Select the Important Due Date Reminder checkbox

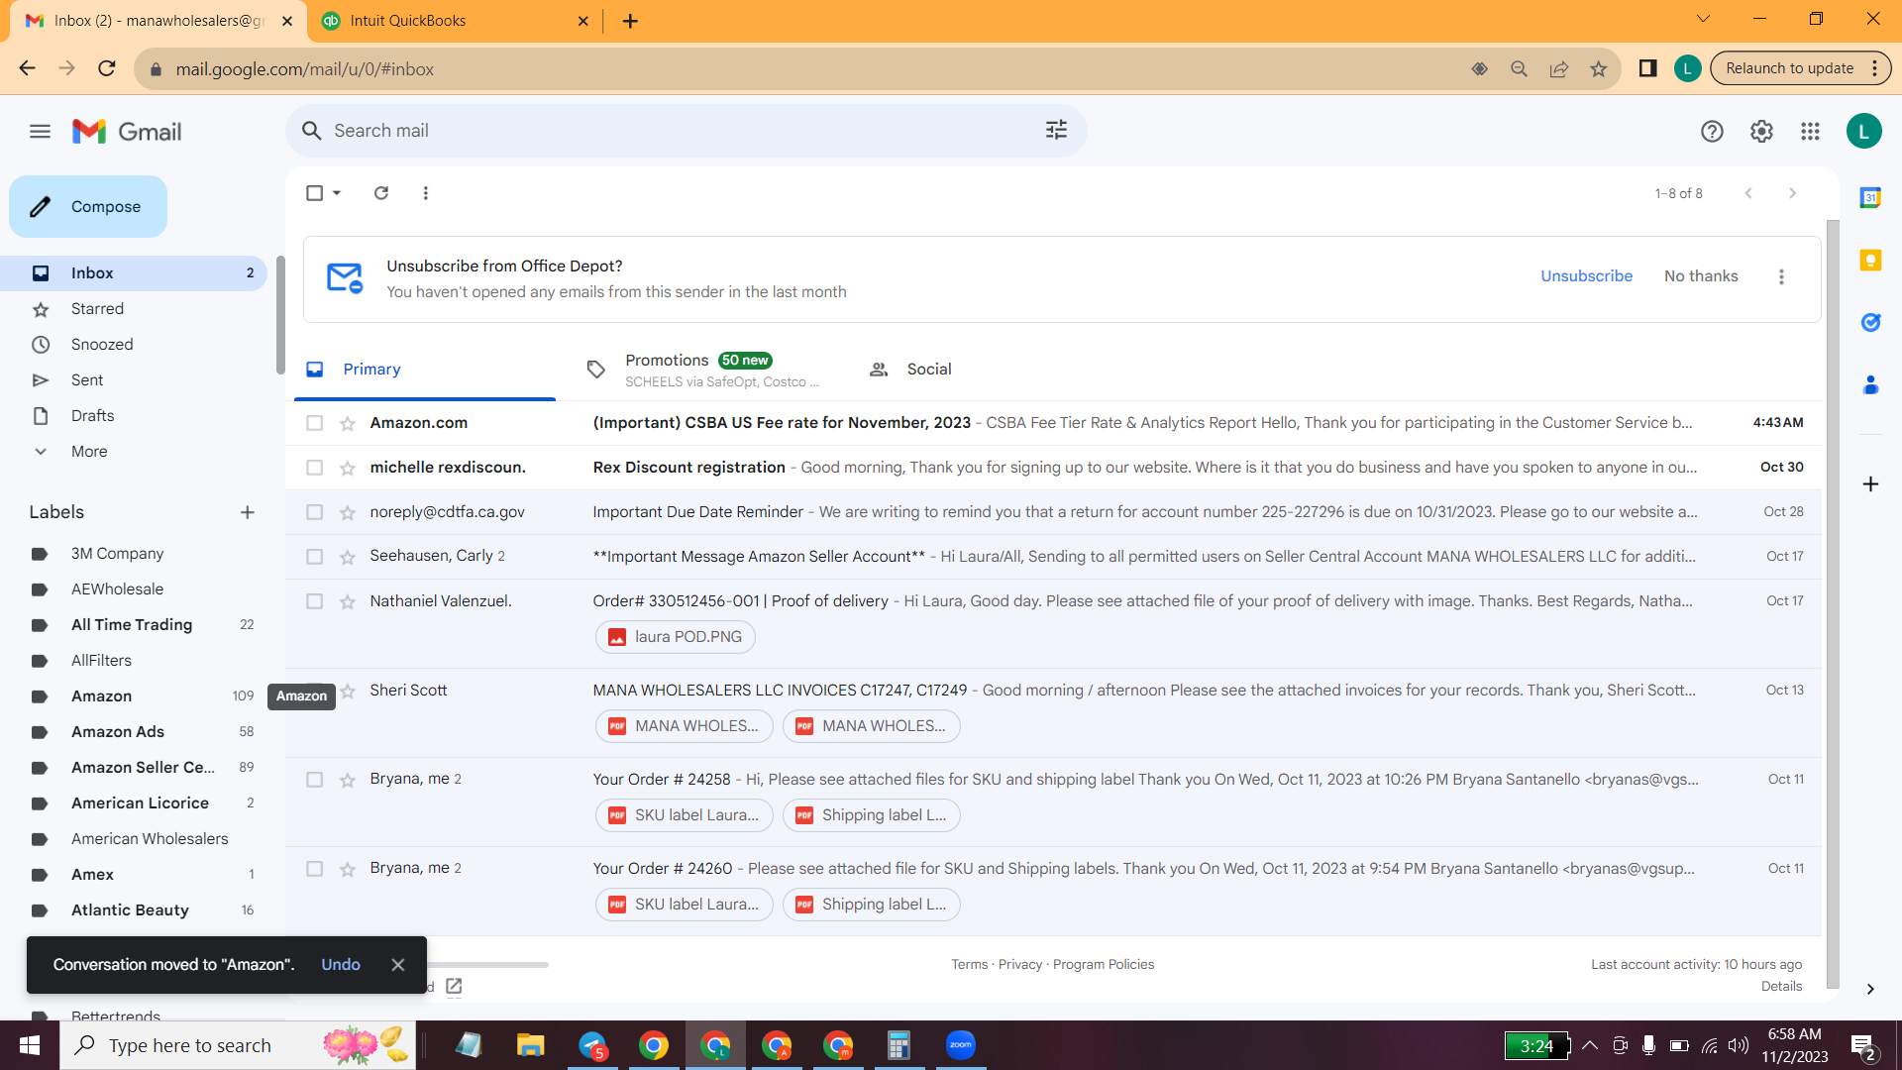coord(314,512)
